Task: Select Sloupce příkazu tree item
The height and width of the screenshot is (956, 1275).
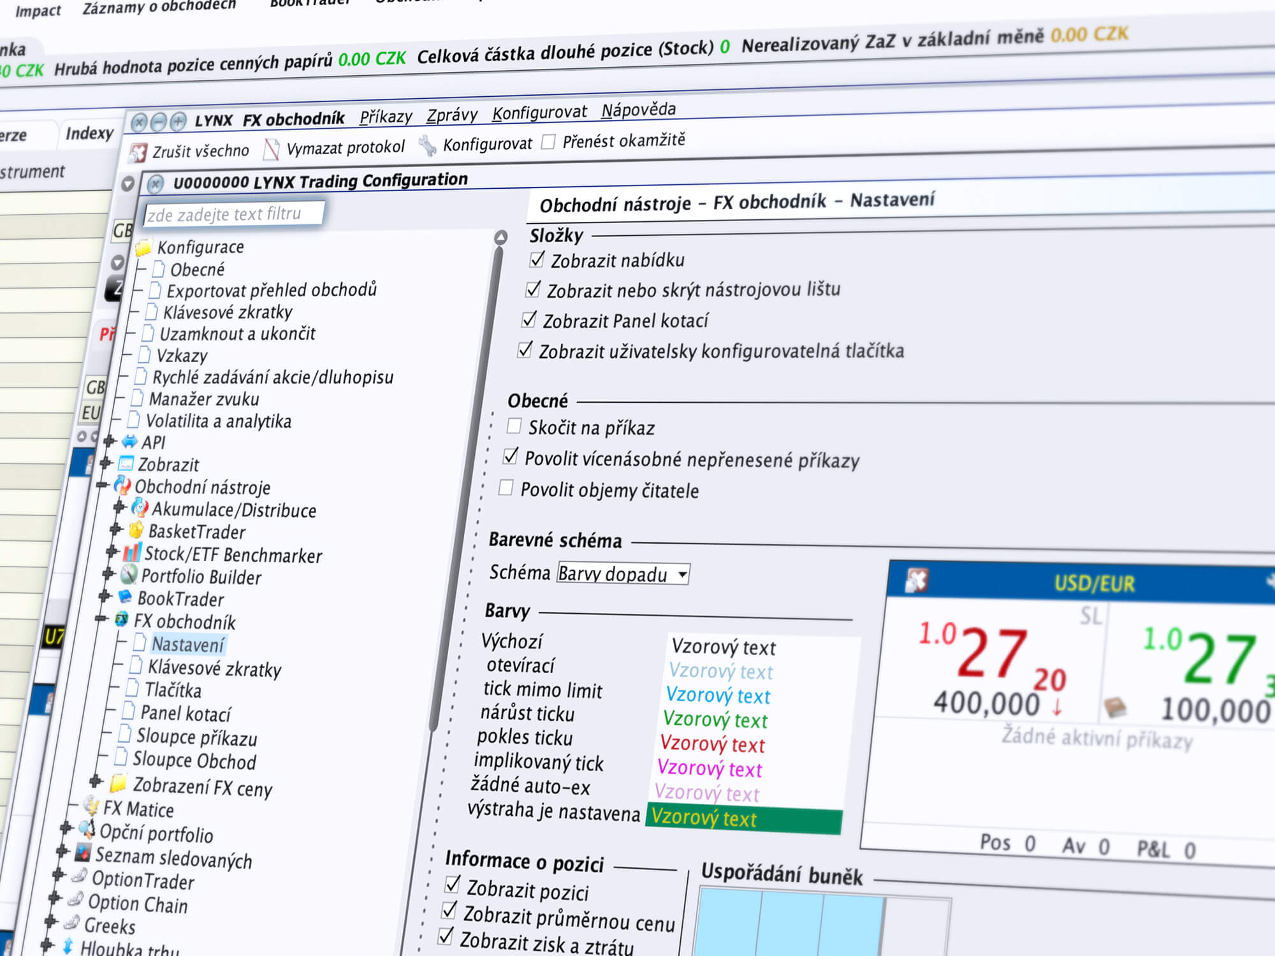Action: pos(197,737)
